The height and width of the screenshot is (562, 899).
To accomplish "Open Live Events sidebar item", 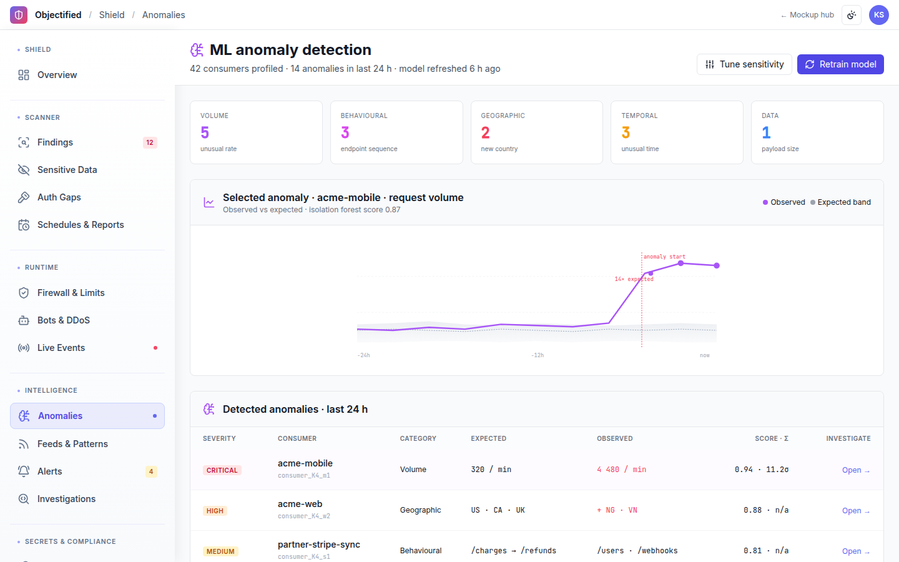I will click(x=87, y=348).
